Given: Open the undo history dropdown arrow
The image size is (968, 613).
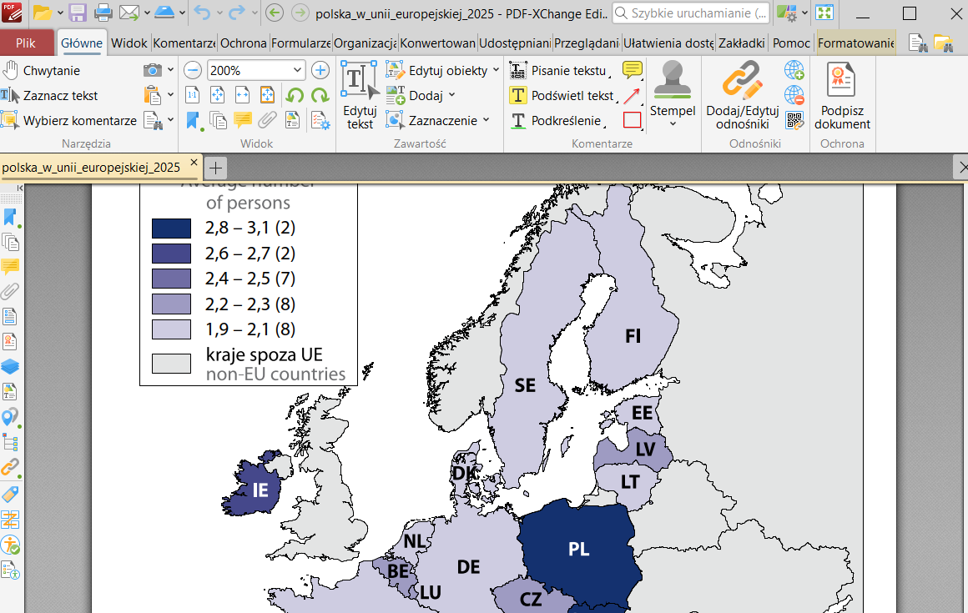Looking at the screenshot, I should 219,13.
